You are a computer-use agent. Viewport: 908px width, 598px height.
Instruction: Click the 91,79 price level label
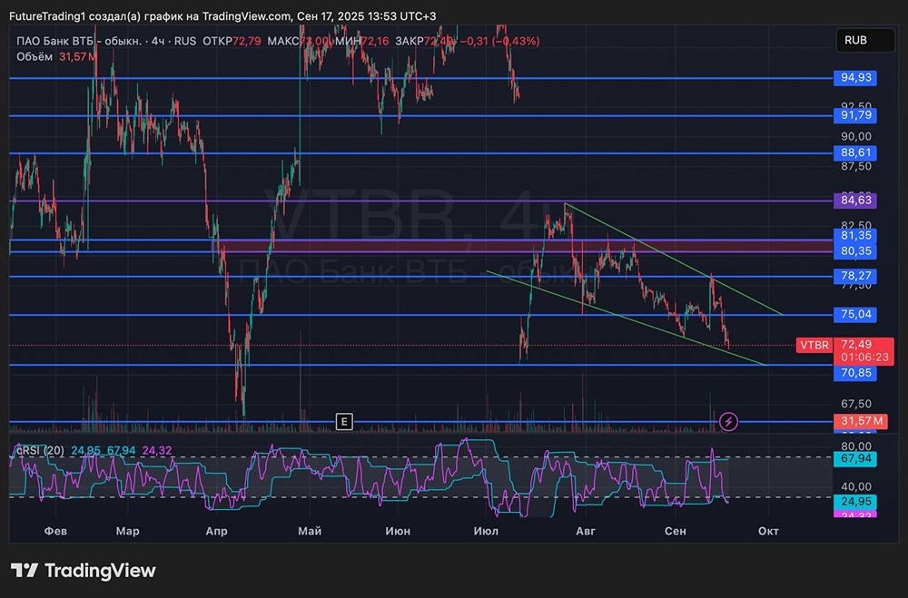(855, 115)
